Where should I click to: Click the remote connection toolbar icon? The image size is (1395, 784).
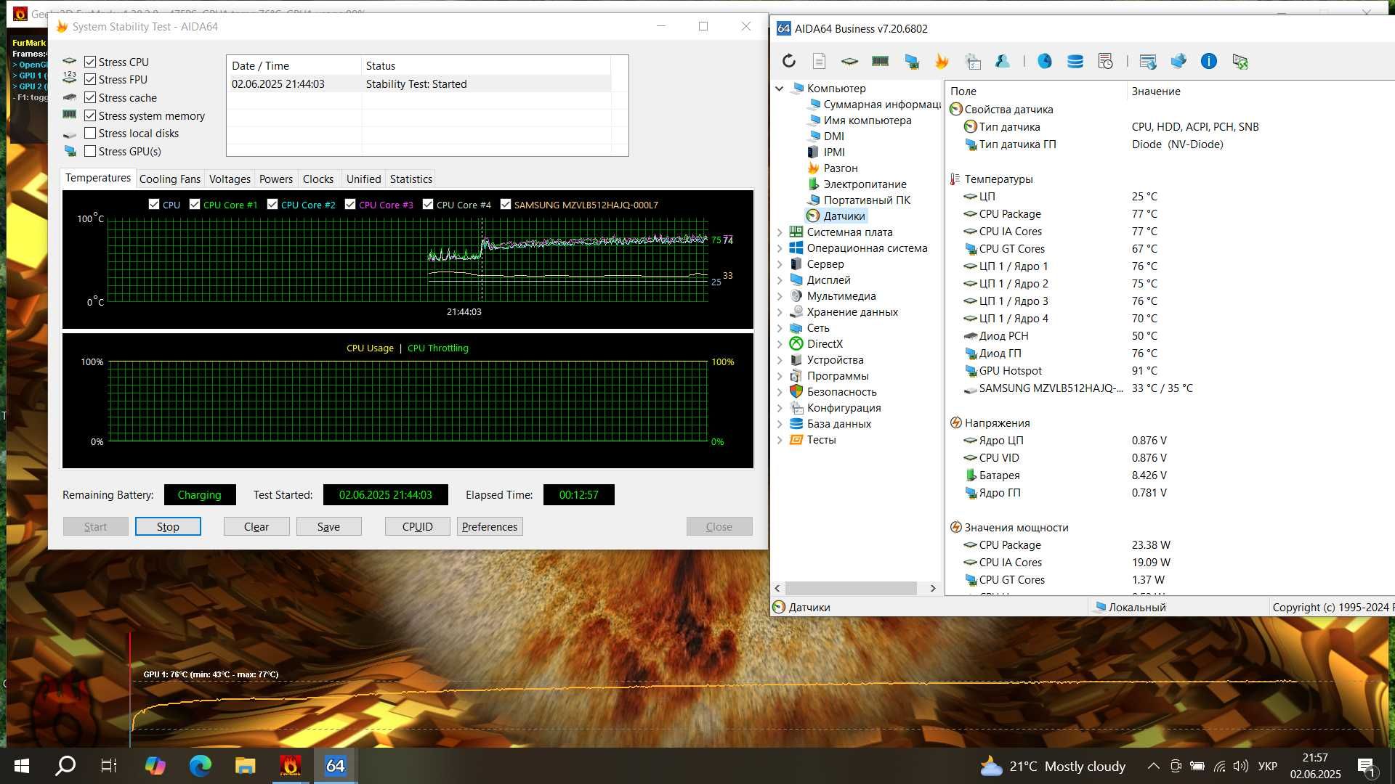coord(1240,62)
